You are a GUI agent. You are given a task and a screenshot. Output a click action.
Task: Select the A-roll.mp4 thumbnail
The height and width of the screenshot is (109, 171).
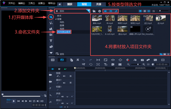click(110, 29)
